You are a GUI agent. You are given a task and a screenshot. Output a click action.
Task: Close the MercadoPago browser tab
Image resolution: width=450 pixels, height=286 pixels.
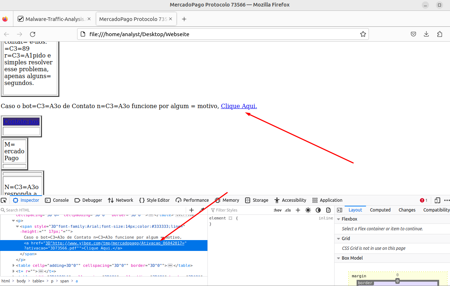tap(171, 19)
